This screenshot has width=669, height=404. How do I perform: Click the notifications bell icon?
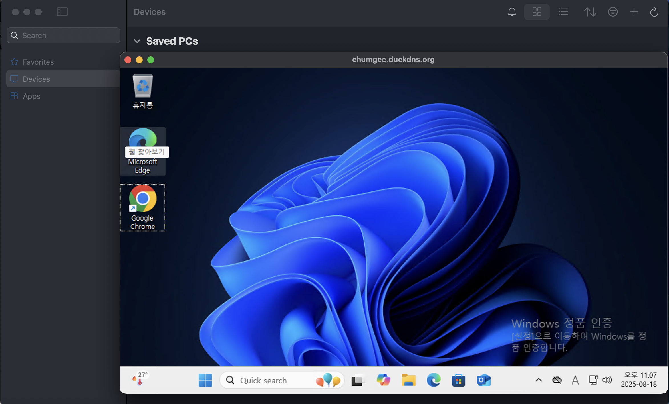[512, 12]
